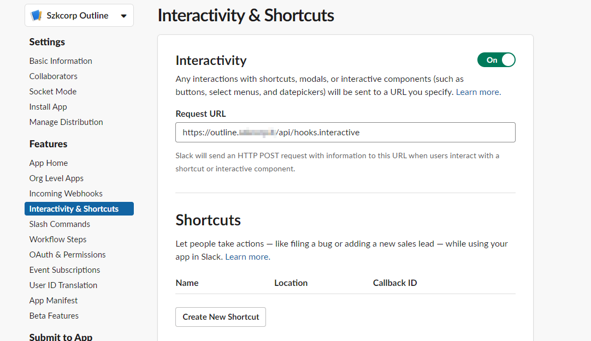Select Interactivity & Shortcuts sidebar item
The image size is (591, 341).
click(x=79, y=209)
